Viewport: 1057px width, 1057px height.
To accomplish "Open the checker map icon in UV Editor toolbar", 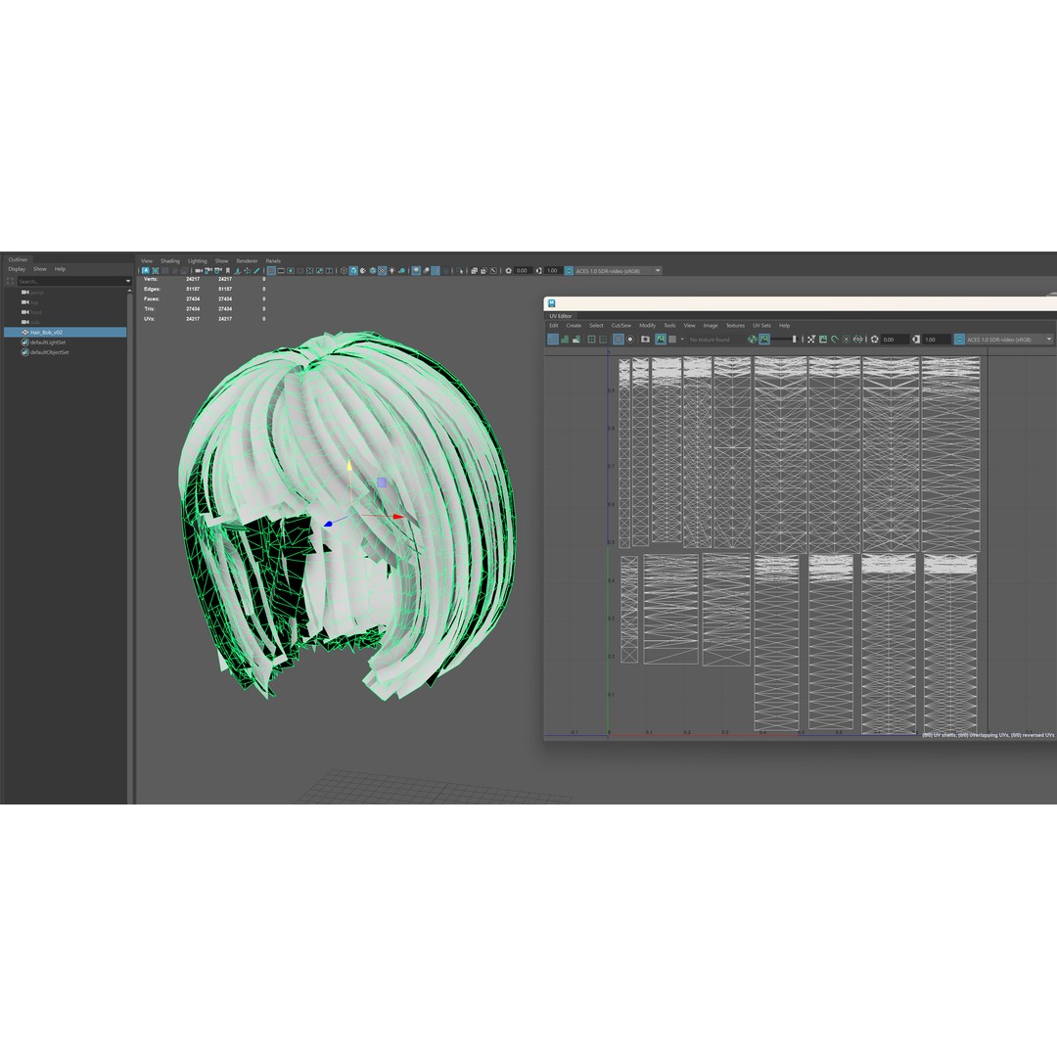I will (x=670, y=339).
